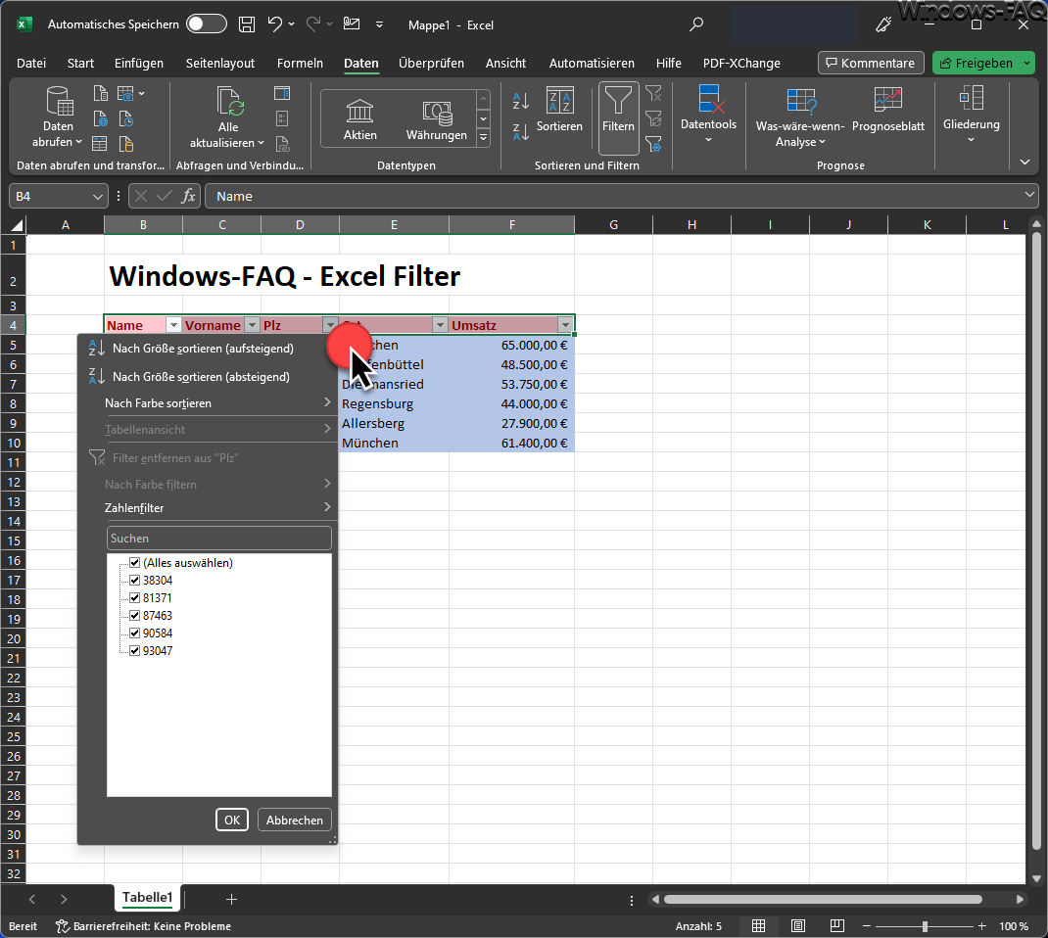This screenshot has height=938, width=1048.
Task: Confirm the filter with OK
Action: 232,820
